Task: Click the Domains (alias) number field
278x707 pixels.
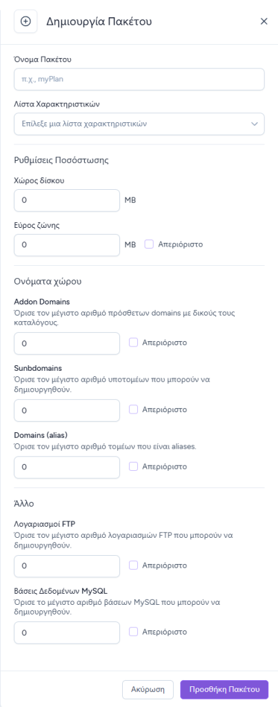Action: (67, 467)
